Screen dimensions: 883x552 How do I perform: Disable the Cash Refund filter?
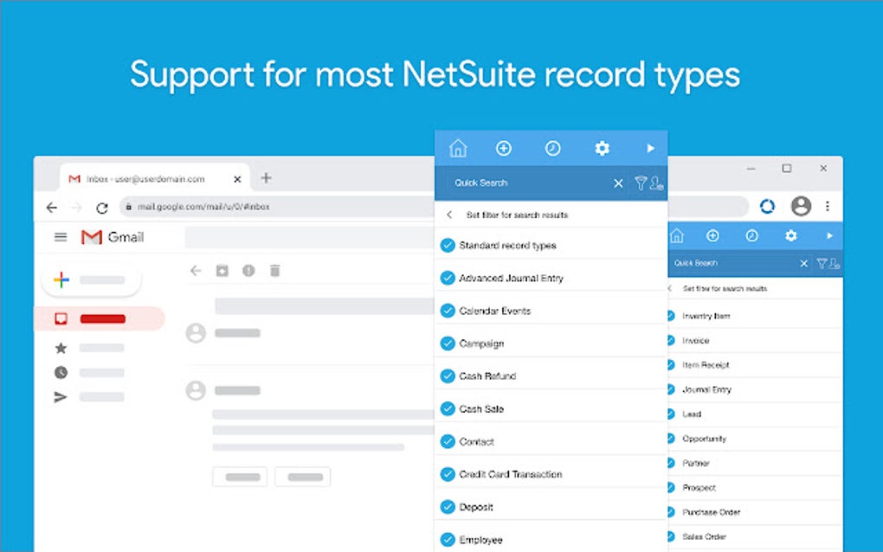pos(448,376)
